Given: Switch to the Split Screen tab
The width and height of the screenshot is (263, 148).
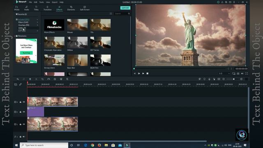Looking at the screenshot, I should [85, 8].
